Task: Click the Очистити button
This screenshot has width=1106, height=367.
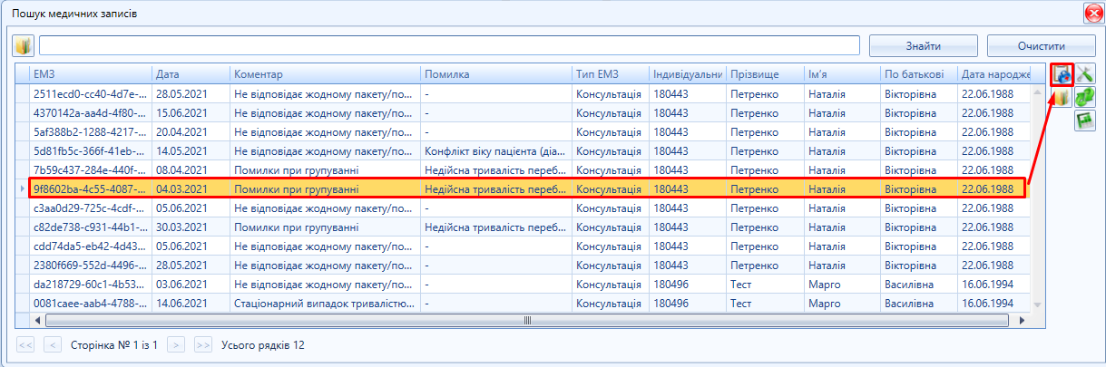Action: tap(1040, 46)
